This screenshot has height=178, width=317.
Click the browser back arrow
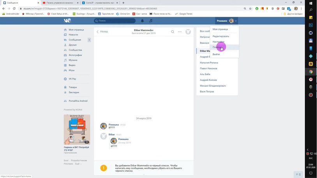click(4, 9)
